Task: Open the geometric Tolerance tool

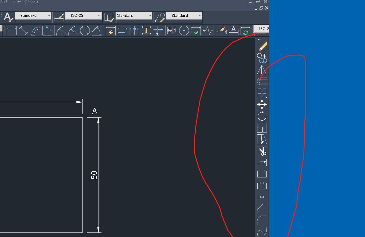Action: [x=172, y=31]
